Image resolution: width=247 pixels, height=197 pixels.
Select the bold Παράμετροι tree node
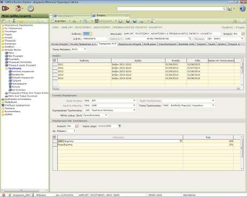click(x=14, y=68)
